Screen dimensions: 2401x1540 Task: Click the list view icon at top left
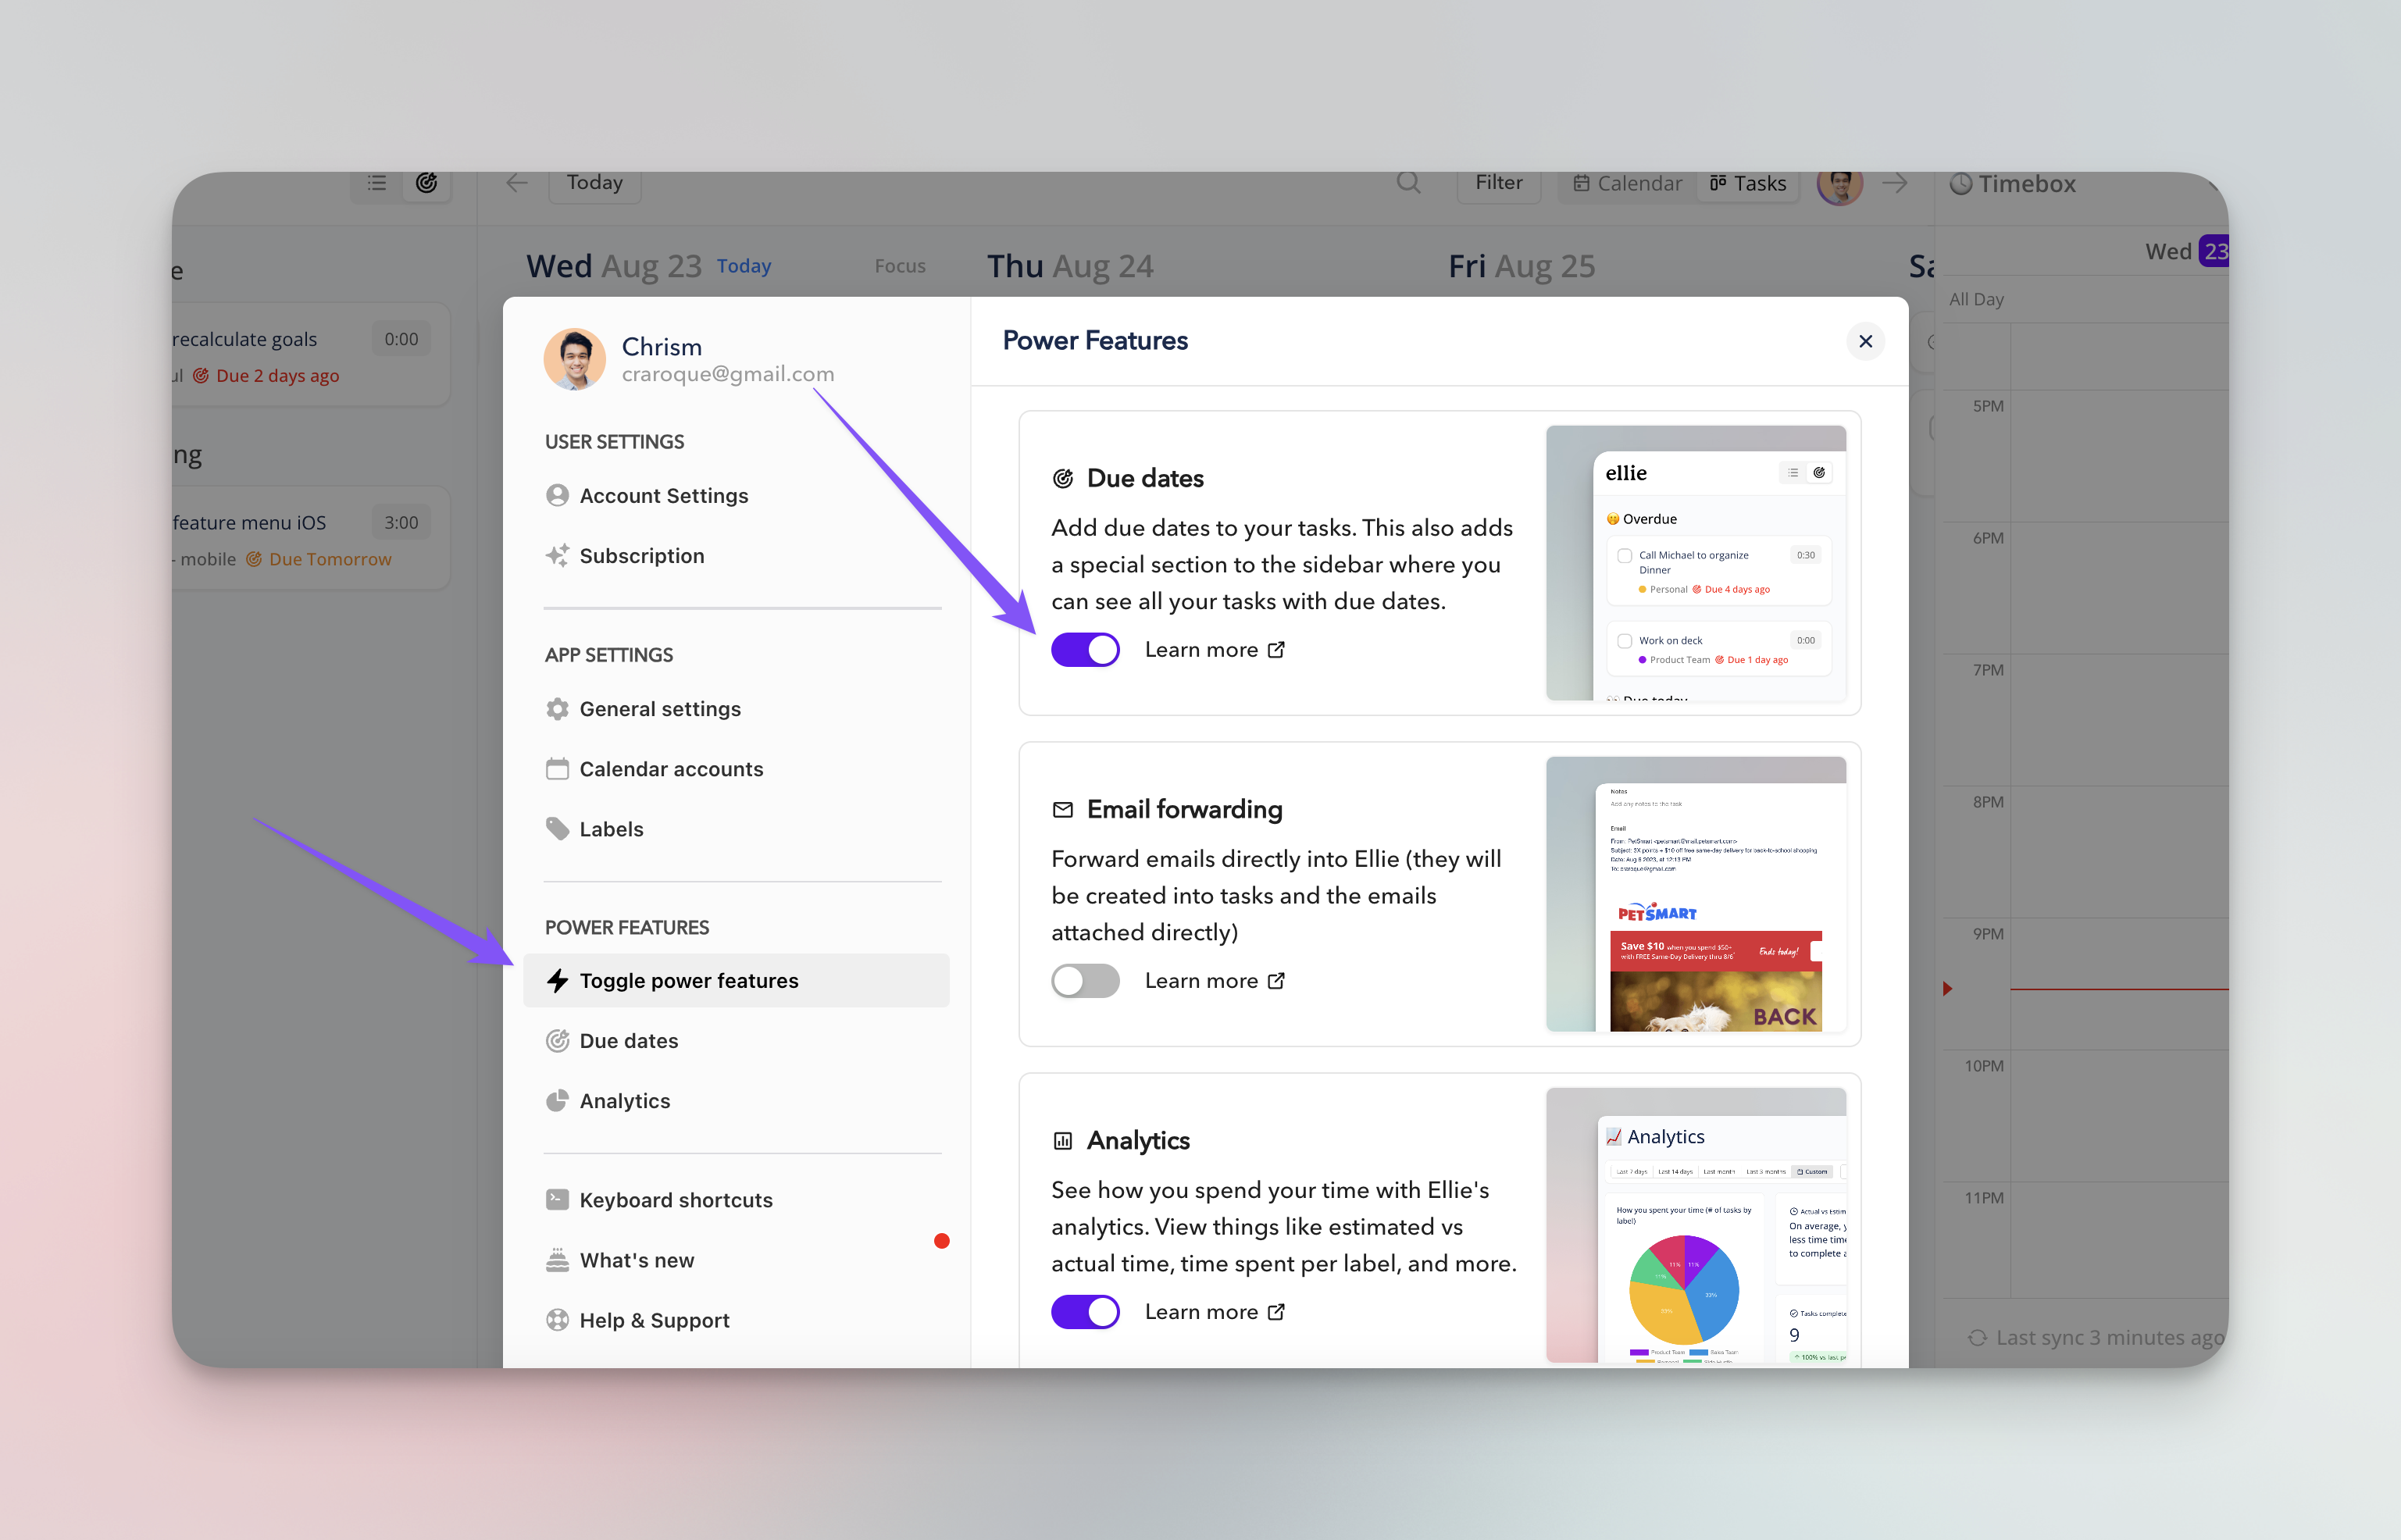[377, 183]
